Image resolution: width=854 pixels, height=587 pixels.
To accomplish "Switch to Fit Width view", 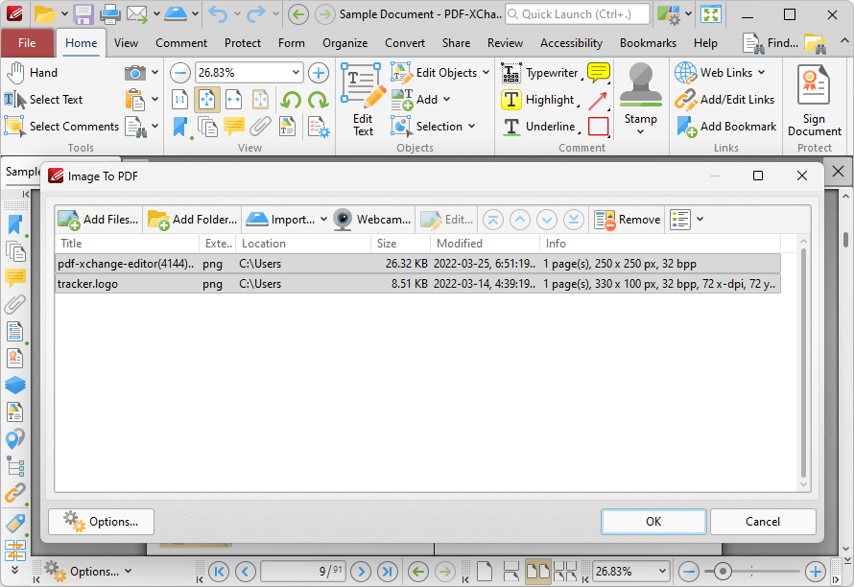I will pos(234,100).
